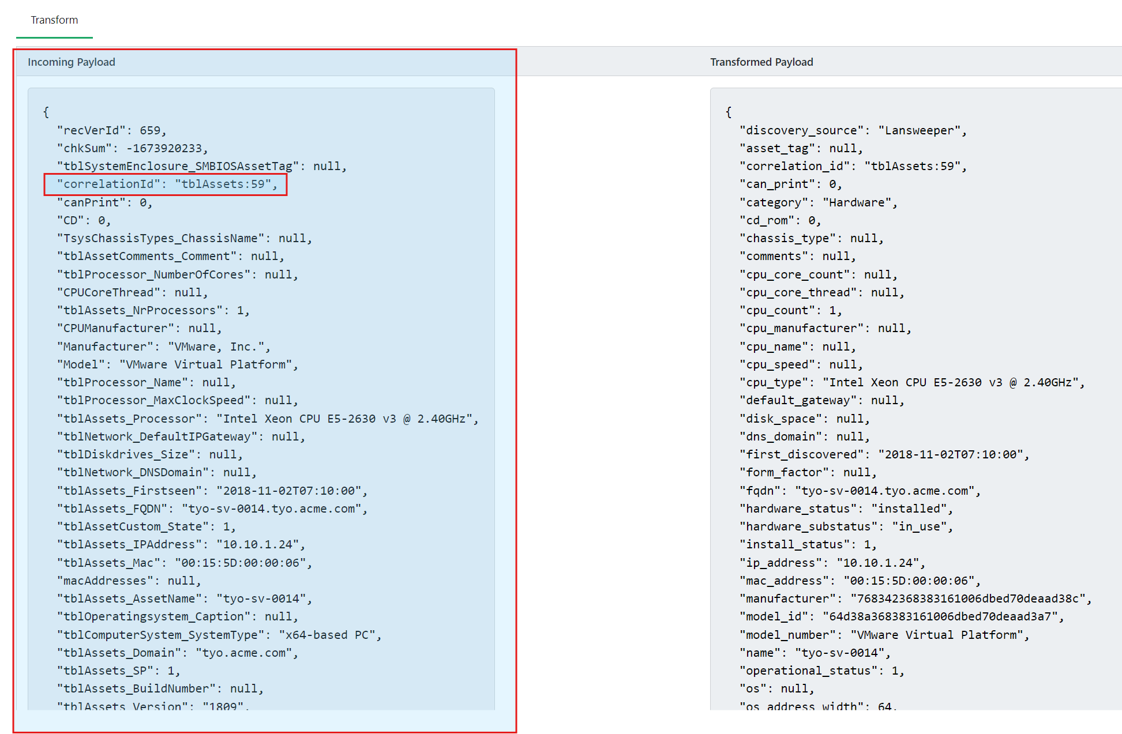Click the tblAssets_NrProcessors line
1122x734 pixels.
(x=153, y=310)
